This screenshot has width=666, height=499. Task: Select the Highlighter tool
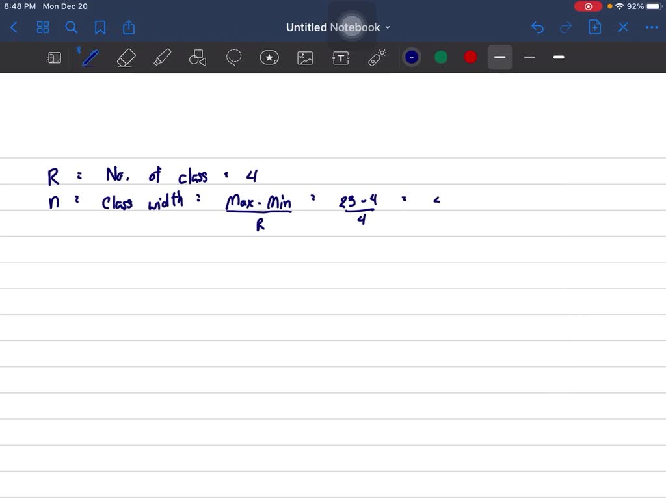point(162,57)
